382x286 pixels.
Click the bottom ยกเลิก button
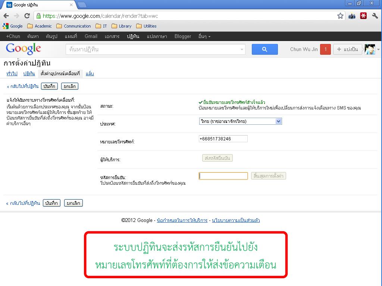73,203
